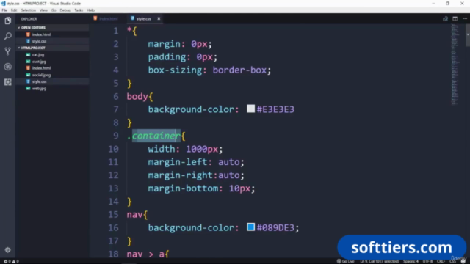Open the Explorer view in activity bar
The width and height of the screenshot is (470, 264).
coord(8,21)
